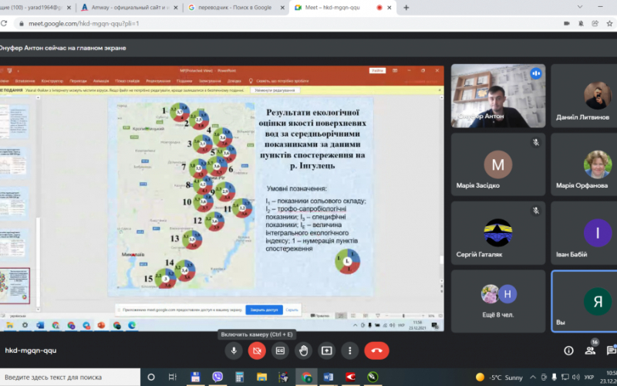Select Марія Орфанова participant tile
The width and height of the screenshot is (617, 386).
[x=584, y=164]
